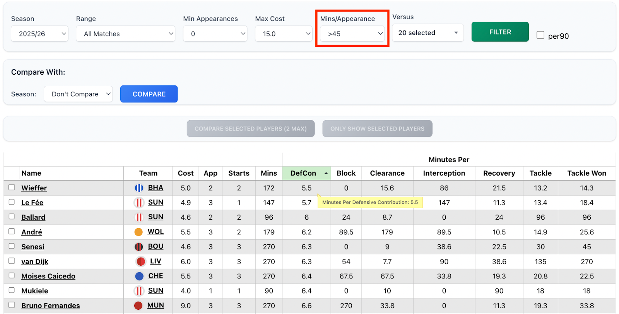
Task: Sort table by Tackle Won header
Action: coord(587,173)
